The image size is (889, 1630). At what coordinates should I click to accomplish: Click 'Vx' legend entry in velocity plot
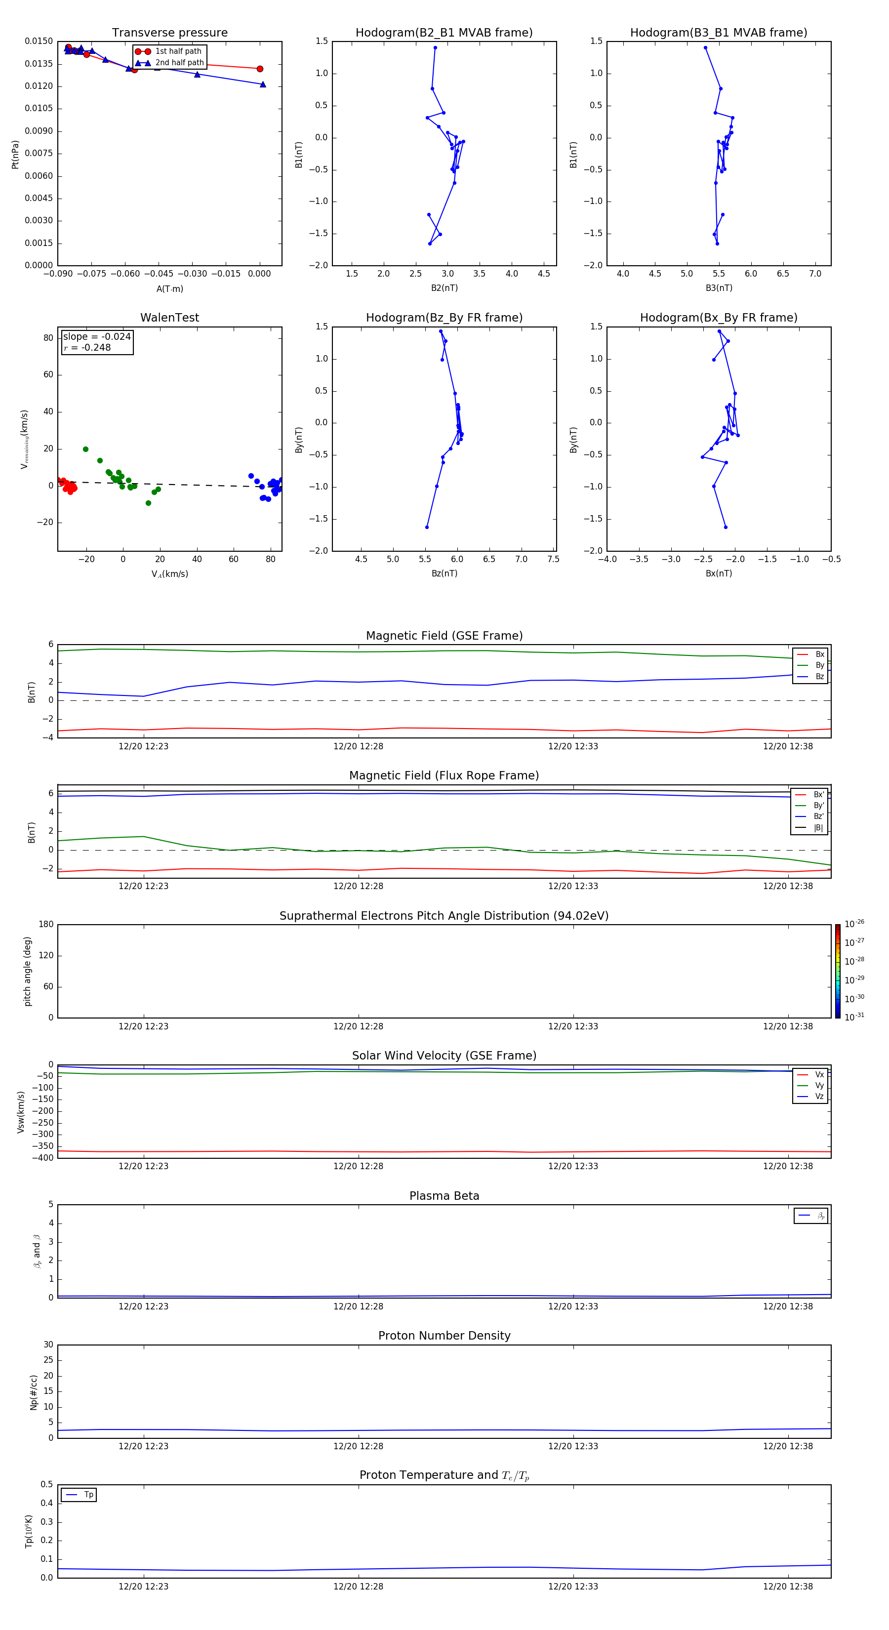pyautogui.click(x=810, y=1074)
